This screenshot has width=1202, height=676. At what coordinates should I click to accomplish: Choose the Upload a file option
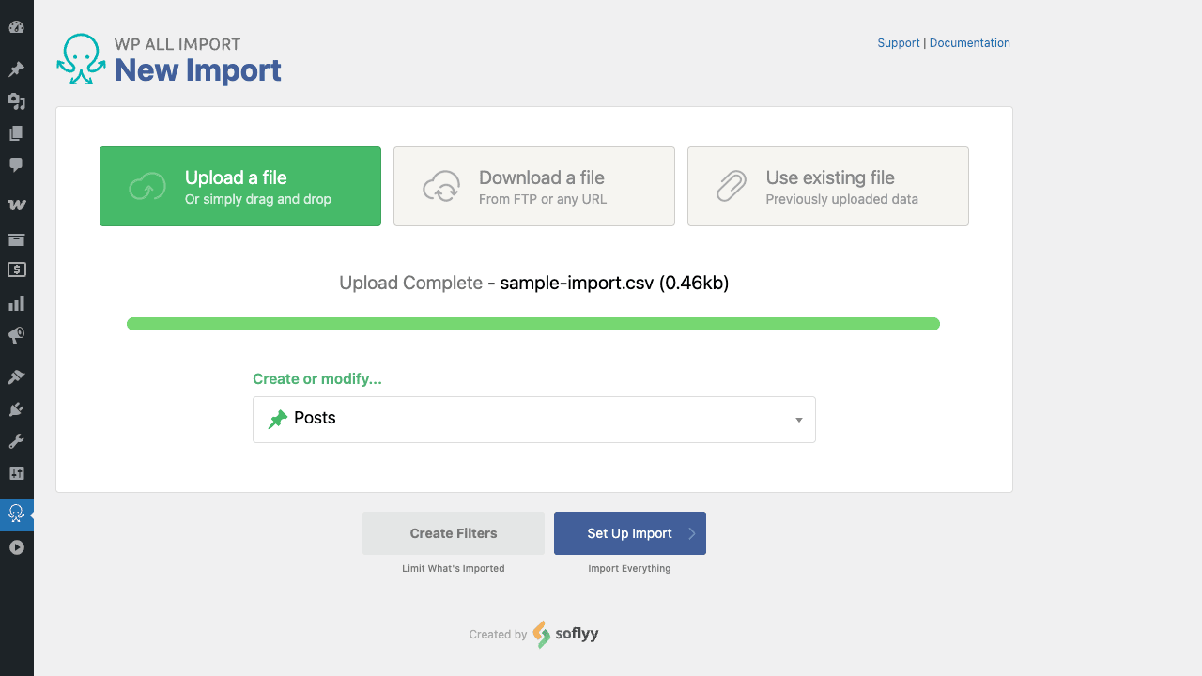240,186
